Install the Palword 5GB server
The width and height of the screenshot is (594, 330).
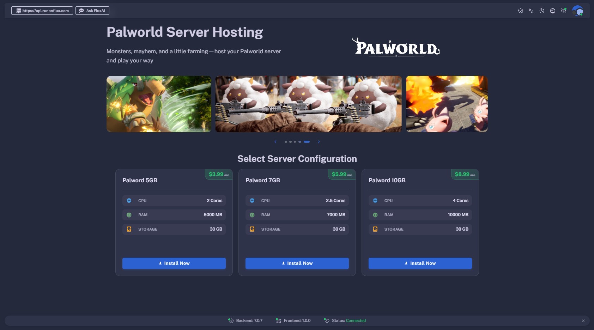[x=174, y=263]
